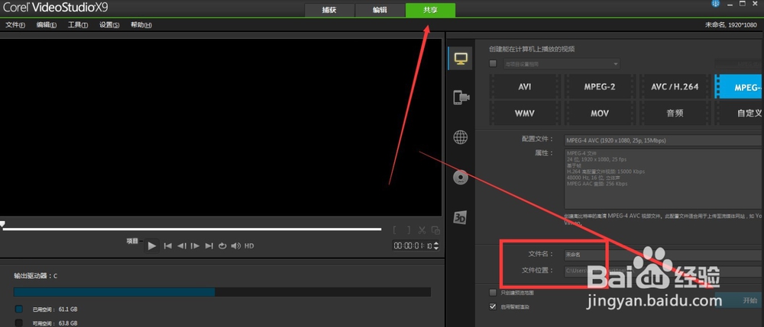Step back one frame
The width and height of the screenshot is (764, 327).
[x=181, y=246]
